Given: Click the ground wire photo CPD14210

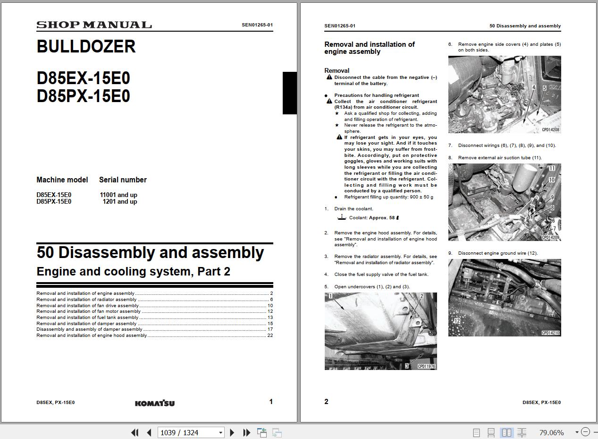Looking at the screenshot, I should point(505,298).
